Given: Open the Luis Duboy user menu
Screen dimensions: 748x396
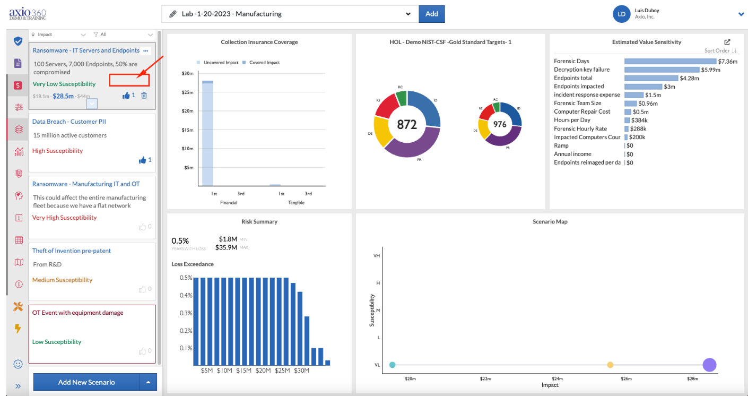Looking at the screenshot, I should (741, 14).
